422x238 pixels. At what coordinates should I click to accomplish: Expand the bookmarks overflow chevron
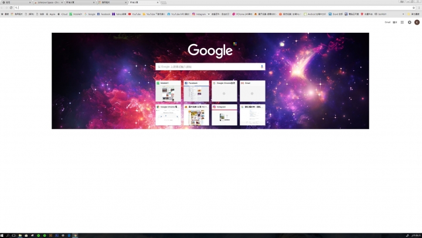(x=403, y=14)
